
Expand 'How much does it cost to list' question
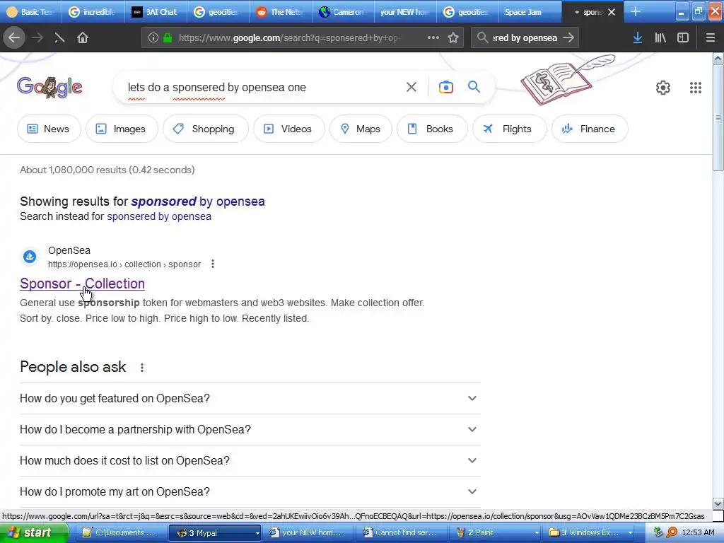pos(250,460)
